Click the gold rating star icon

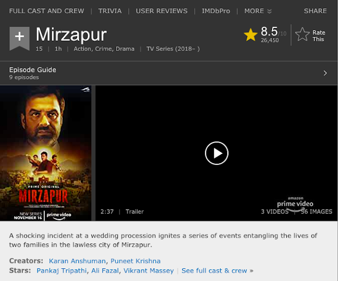pos(250,34)
